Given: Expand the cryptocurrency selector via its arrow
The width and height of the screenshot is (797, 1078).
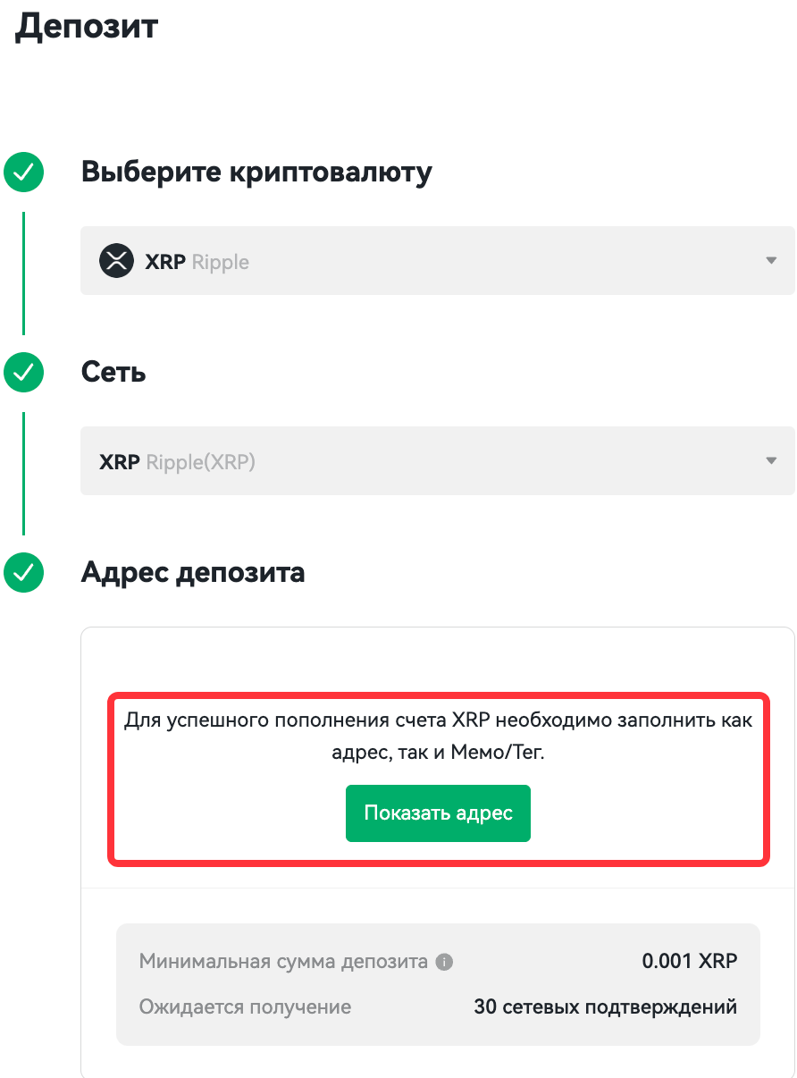Looking at the screenshot, I should (x=771, y=261).
